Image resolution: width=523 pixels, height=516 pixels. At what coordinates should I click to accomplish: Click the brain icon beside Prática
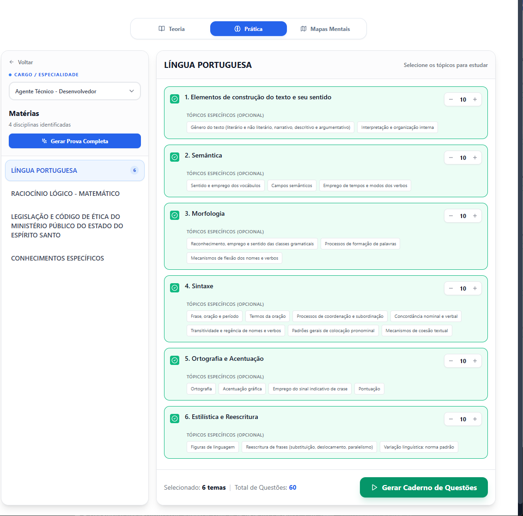tap(237, 29)
